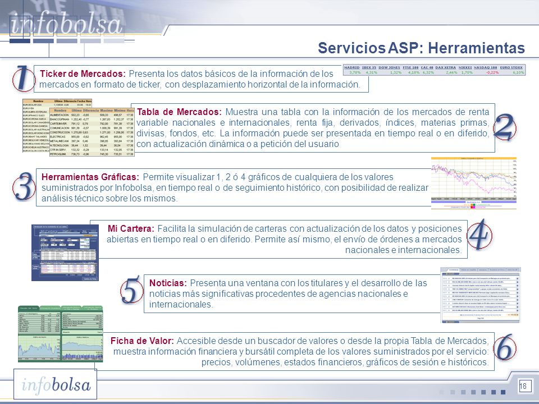Click the DOW JONES link in the ticker
This screenshot has height=404, width=539.
coord(389,68)
